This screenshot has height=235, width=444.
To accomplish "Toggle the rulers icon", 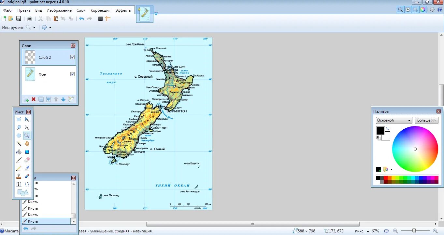I will [108, 19].
